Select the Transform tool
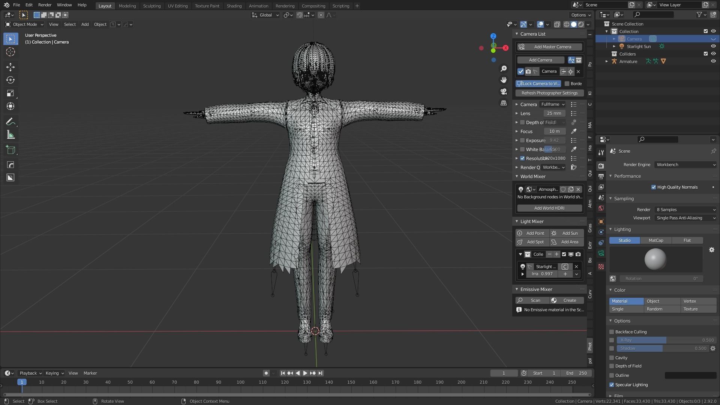This screenshot has width=720, height=405. tap(10, 106)
